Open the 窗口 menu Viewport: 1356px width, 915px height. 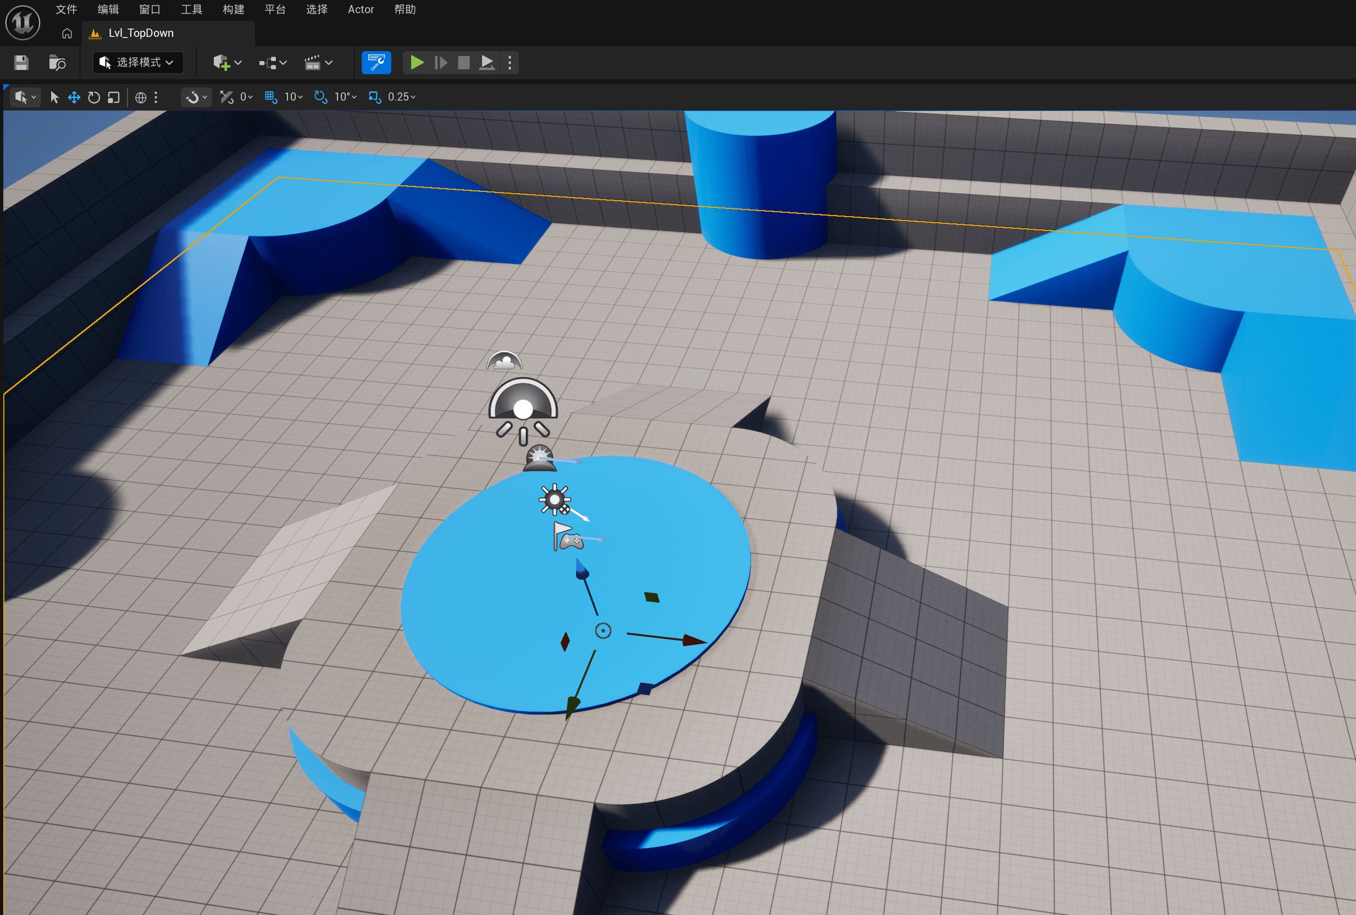click(x=150, y=9)
